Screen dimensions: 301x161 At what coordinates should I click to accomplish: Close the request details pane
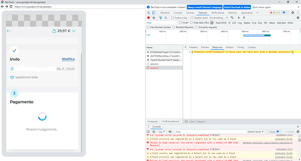(185, 47)
